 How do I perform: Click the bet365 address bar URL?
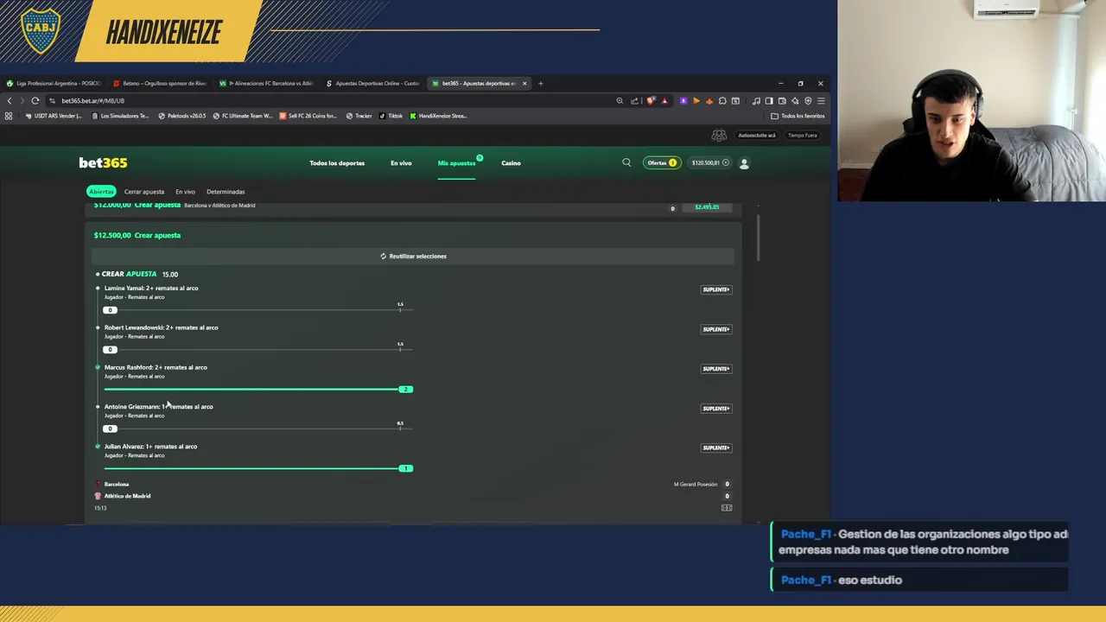coord(92,100)
